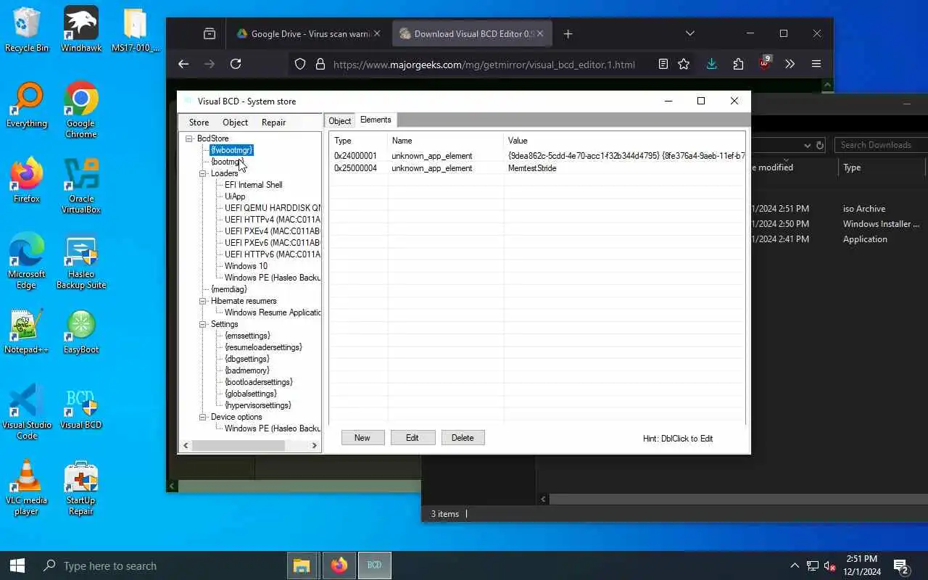Toggle Firefox reader view icon
This screenshot has height=580, width=928.
663,64
